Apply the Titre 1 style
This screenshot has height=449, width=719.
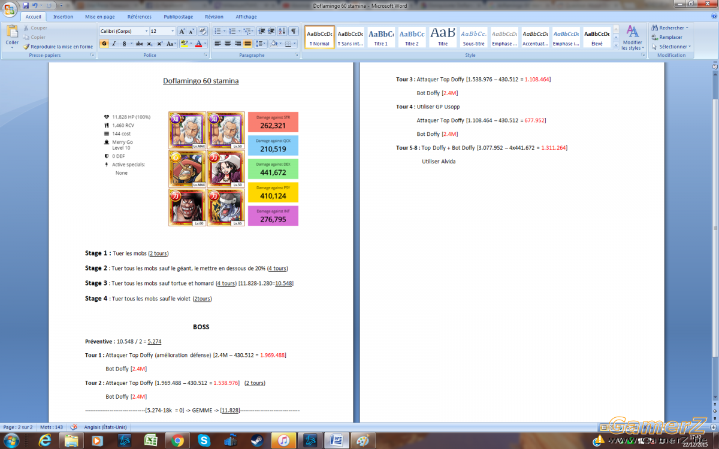click(x=381, y=37)
